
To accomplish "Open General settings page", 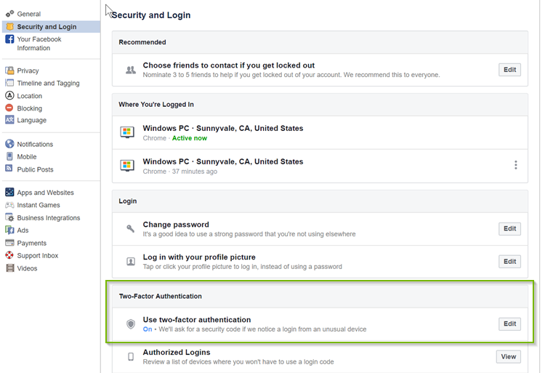I will [29, 14].
